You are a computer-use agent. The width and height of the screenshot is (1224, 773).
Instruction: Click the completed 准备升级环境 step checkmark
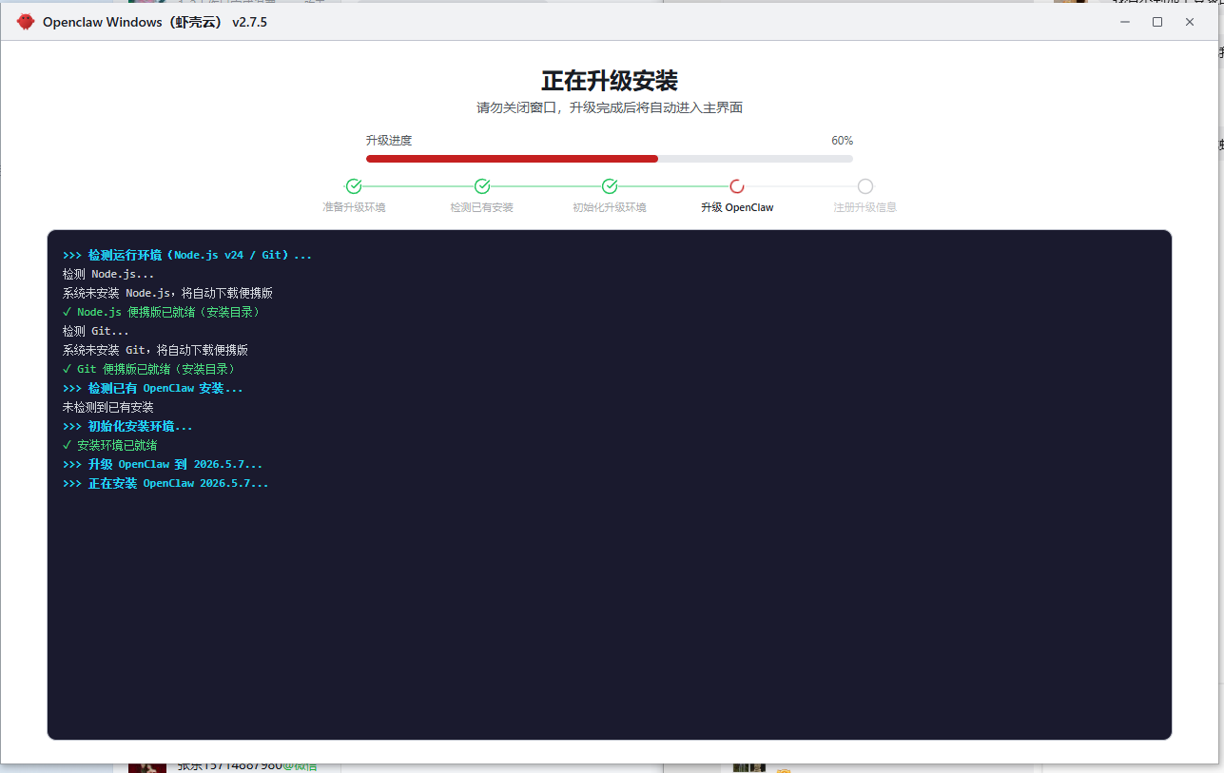pos(354,186)
